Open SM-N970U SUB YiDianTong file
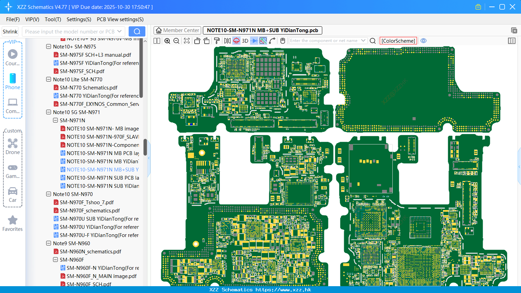Viewport: 521px width, 293px height. (x=96, y=219)
